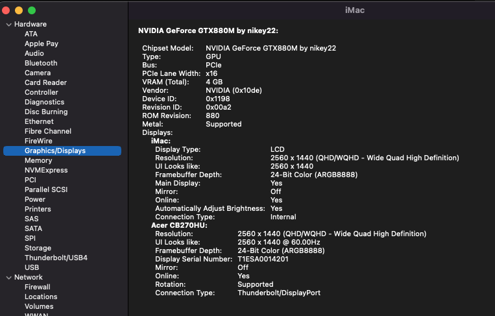Open the PCI entry

click(30, 180)
